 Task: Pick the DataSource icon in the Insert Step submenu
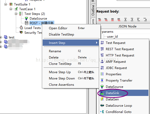(x=102, y=87)
